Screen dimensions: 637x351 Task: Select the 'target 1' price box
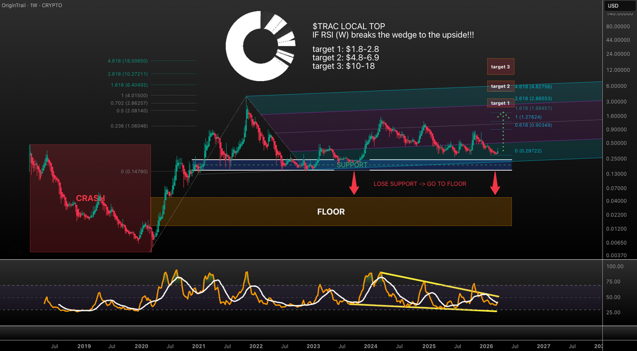(x=500, y=103)
